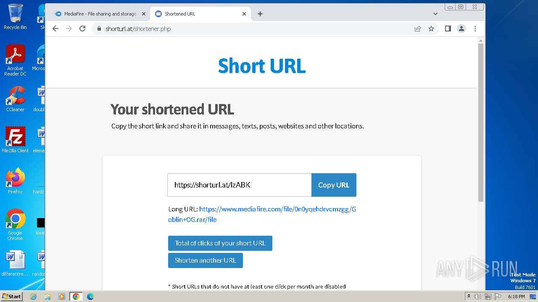
Task: Open File Explorer from taskbar
Action: [47, 297]
